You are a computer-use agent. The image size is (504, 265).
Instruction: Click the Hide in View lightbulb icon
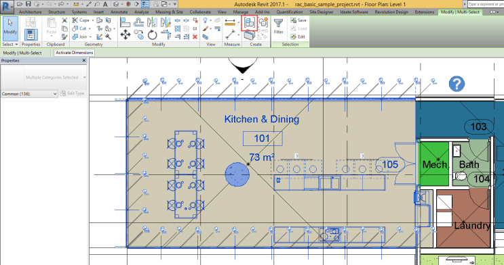click(205, 20)
